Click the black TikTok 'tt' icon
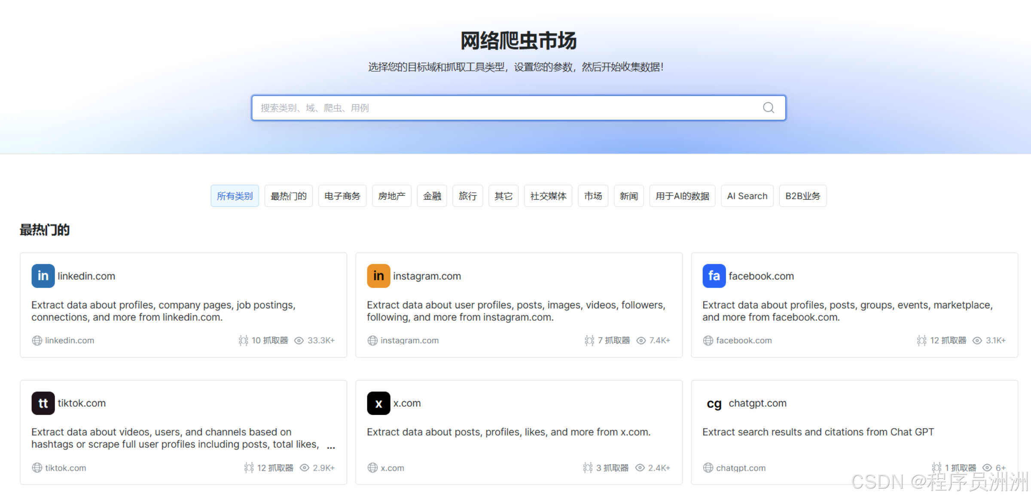1031x499 pixels. [x=43, y=403]
